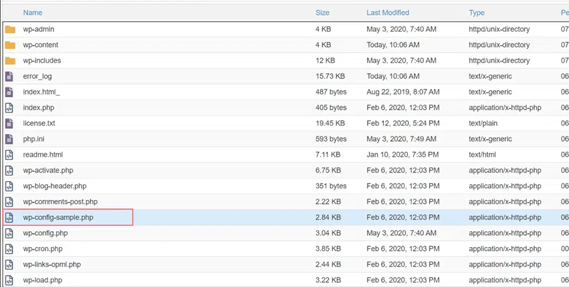The width and height of the screenshot is (569, 287).
Task: Click the 3.04 KB size of wp-config.php
Action: 328,233
